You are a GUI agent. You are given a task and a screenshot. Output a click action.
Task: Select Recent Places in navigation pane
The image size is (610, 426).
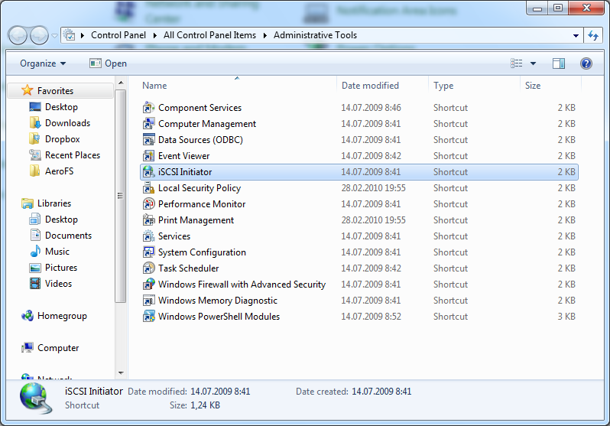(64, 155)
